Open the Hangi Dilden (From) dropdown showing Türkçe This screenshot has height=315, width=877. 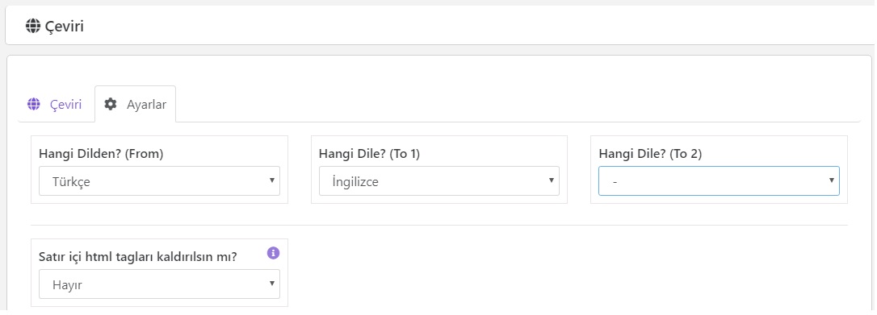(x=159, y=181)
